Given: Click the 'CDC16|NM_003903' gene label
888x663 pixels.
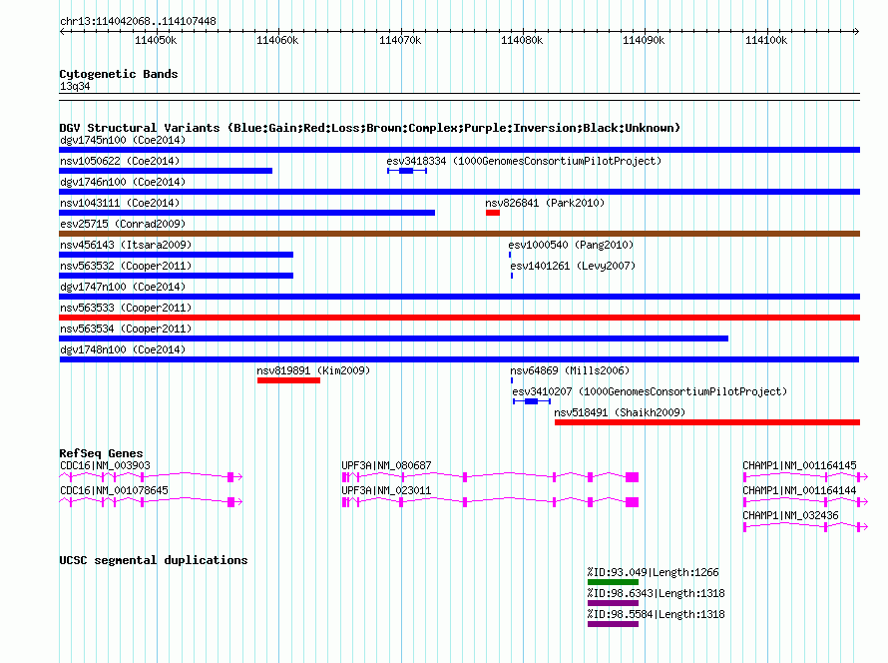Looking at the screenshot, I should [106, 465].
